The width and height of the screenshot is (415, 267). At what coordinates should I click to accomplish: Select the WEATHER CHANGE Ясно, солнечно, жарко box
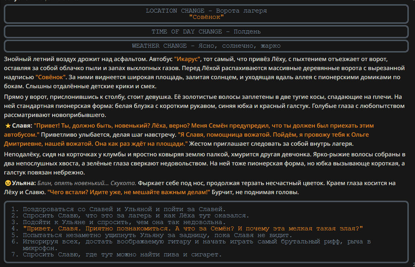pos(206,46)
